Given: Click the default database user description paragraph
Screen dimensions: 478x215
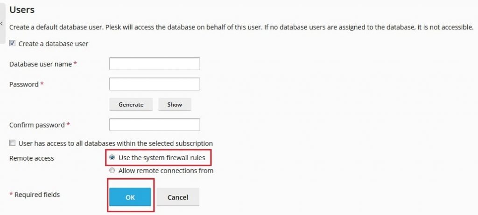Looking at the screenshot, I should point(241,27).
